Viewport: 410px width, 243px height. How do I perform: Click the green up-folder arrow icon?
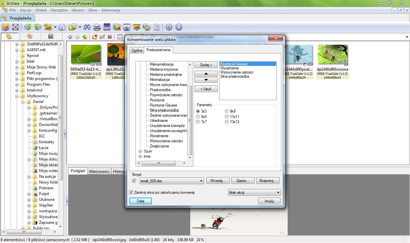(x=85, y=37)
